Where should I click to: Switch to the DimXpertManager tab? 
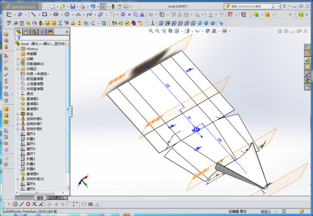pos(42,32)
